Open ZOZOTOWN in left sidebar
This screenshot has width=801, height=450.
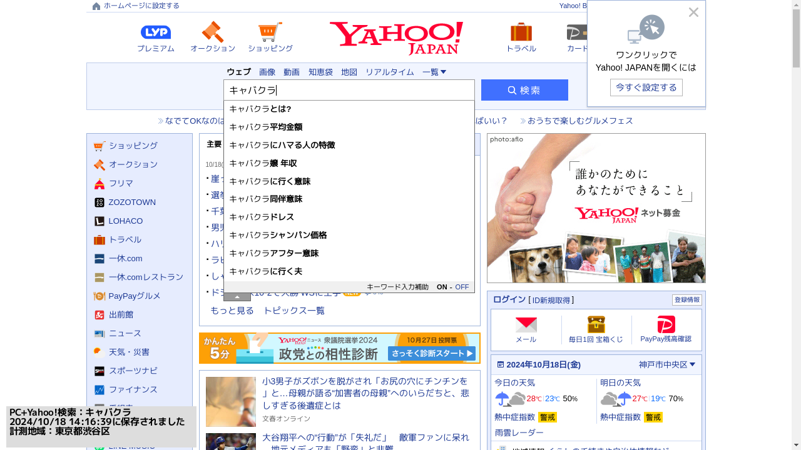coord(132,202)
